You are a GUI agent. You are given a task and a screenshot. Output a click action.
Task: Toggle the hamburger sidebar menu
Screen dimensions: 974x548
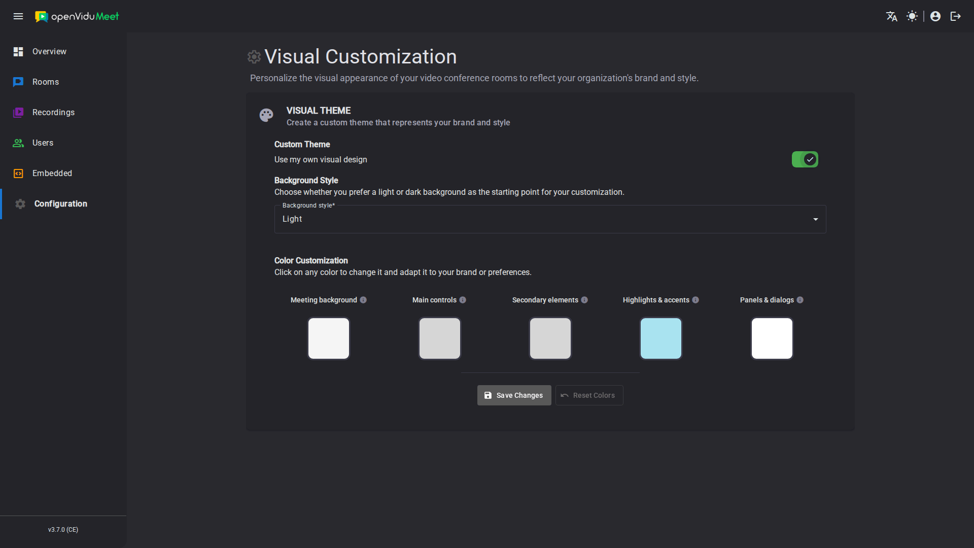[18, 16]
